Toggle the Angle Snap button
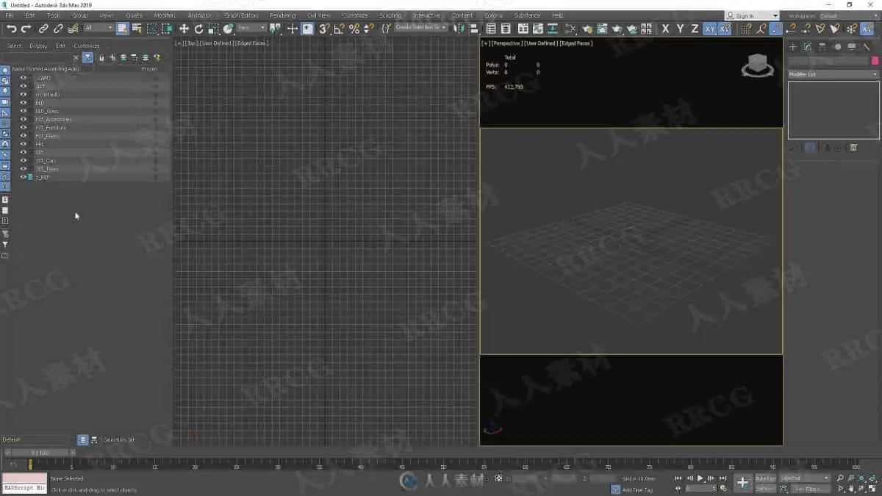The image size is (882, 496). [x=339, y=29]
